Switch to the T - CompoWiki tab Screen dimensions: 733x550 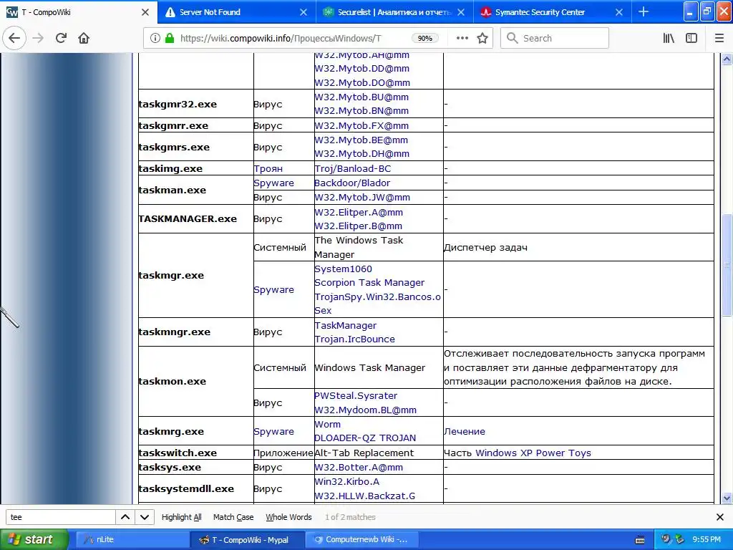79,12
